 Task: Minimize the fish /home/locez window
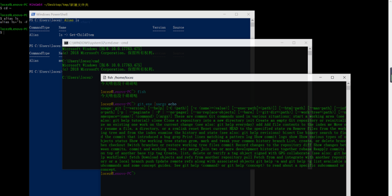pos(320,77)
